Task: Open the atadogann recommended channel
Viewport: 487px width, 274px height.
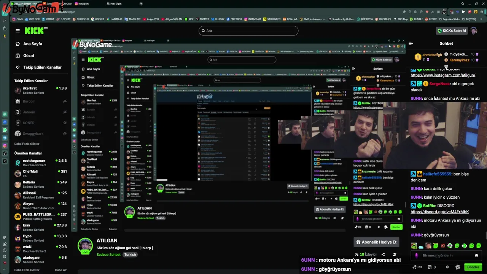Action: [40, 260]
